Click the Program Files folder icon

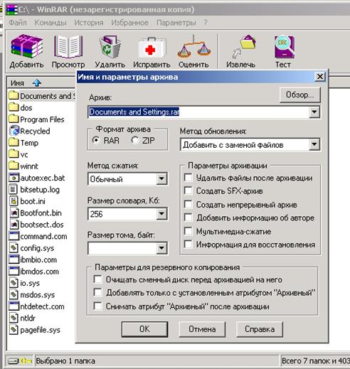tap(14, 119)
